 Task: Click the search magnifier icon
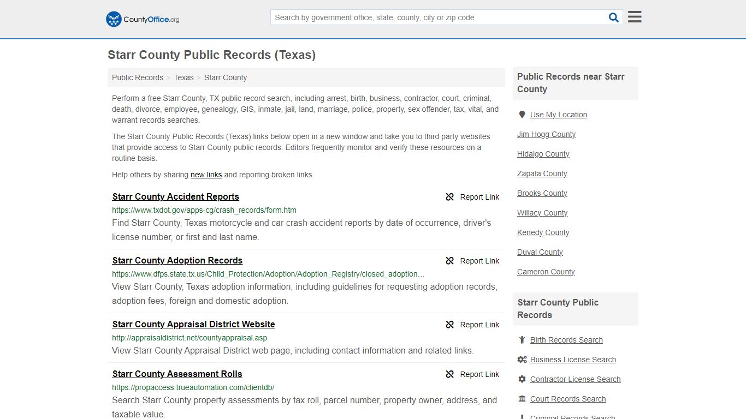[614, 17]
